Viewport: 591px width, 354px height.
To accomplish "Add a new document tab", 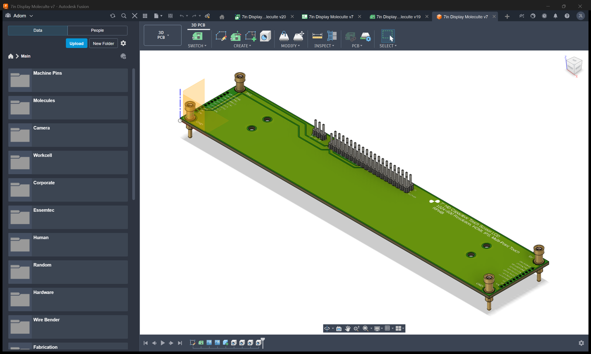I will (x=507, y=17).
